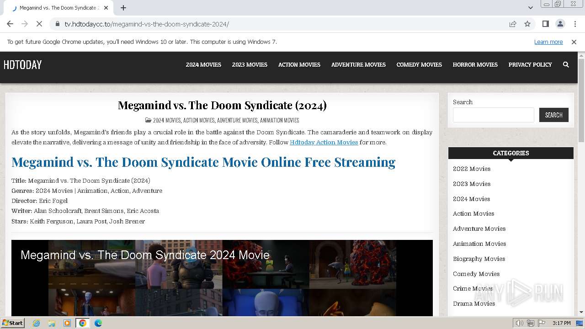Click the volume speaker tray icon
Screen dimensions: 585x329
[x=520, y=323]
